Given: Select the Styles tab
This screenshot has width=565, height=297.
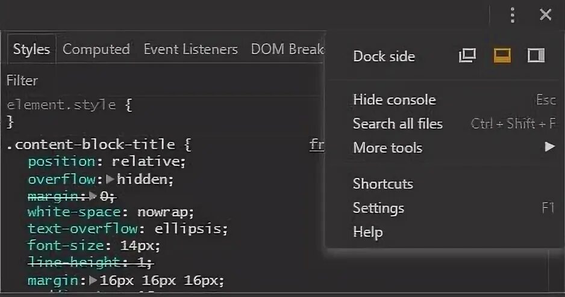Looking at the screenshot, I should pos(31,49).
